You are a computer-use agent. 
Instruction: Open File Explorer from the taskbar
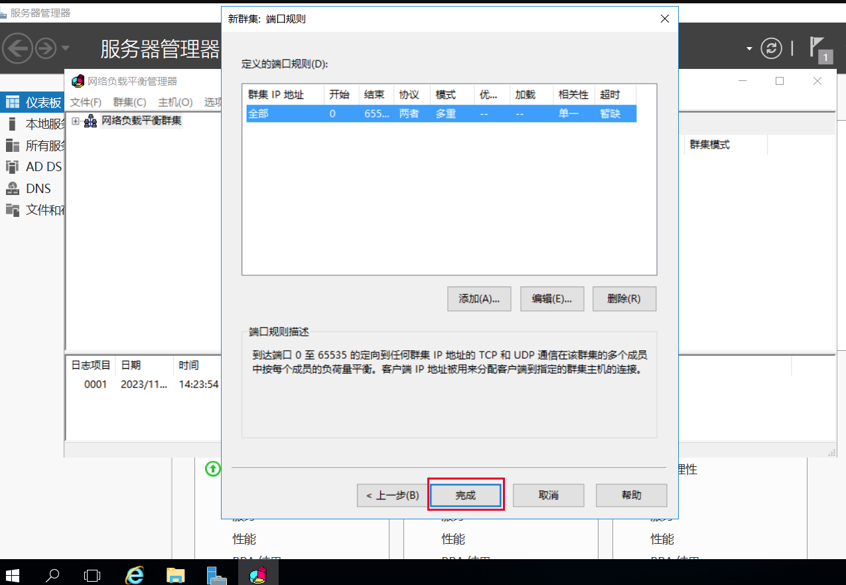175,574
